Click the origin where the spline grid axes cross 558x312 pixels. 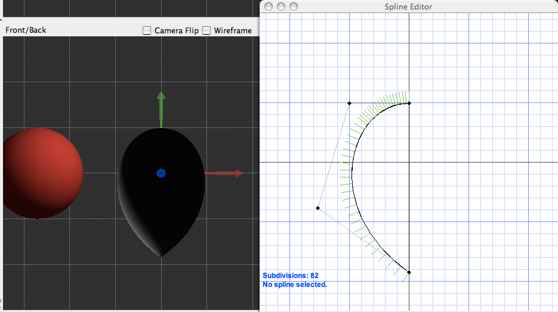pos(409,162)
